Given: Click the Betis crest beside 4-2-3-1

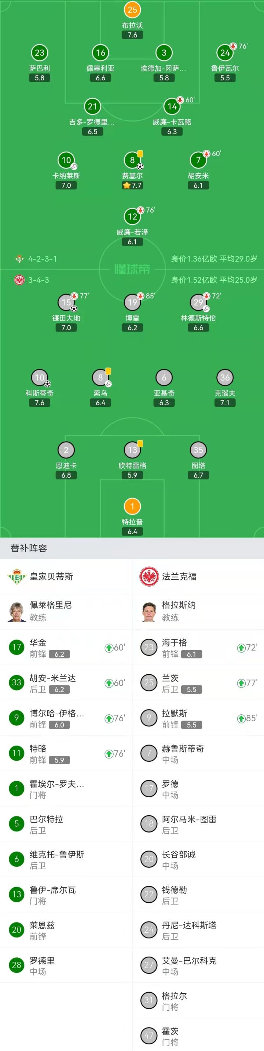Looking at the screenshot, I should point(19,259).
